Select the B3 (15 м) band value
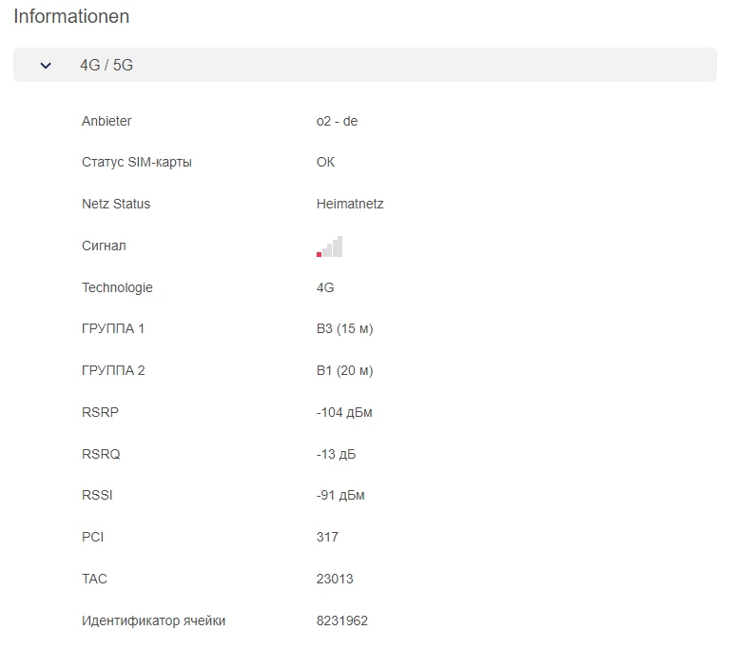Viewport: 736px width, 650px height. (345, 328)
